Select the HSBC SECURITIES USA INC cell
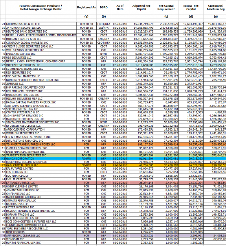This screenshot has height=246, width=226. point(41,95)
